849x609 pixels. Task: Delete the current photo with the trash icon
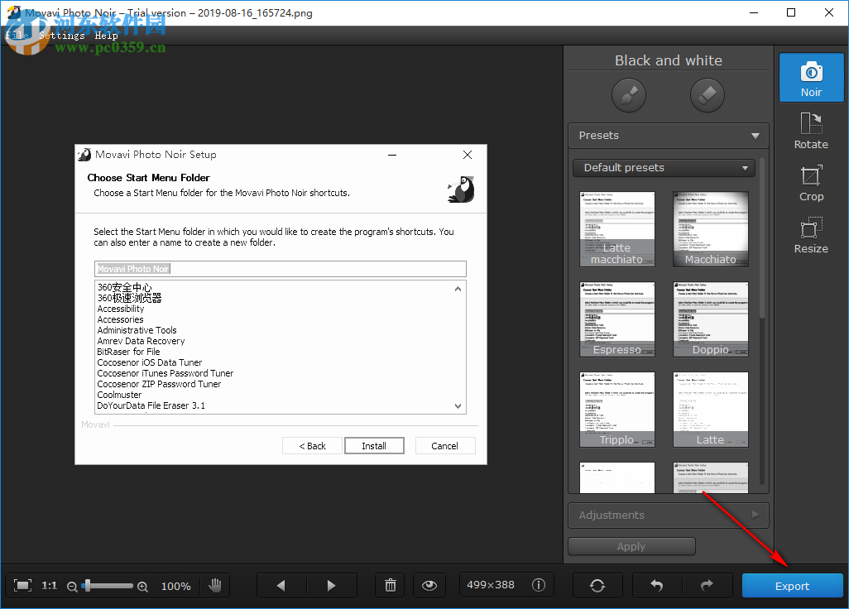point(390,585)
